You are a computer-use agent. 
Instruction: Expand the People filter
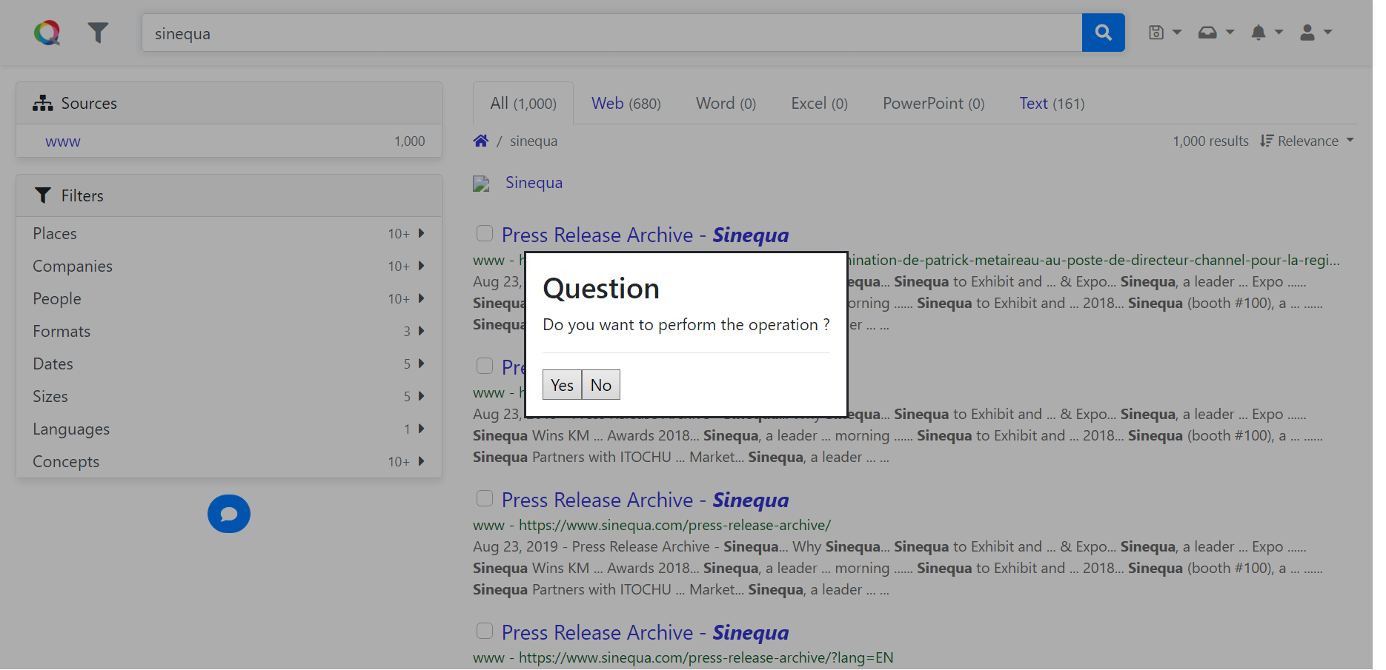tap(229, 298)
